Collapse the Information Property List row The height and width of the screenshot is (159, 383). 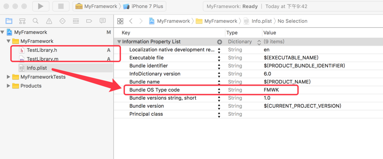tap(119, 42)
